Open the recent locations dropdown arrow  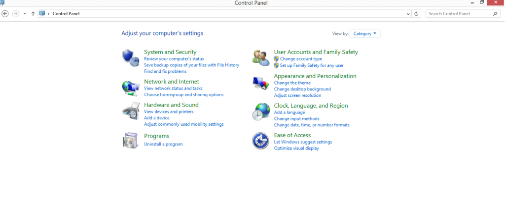point(25,13)
